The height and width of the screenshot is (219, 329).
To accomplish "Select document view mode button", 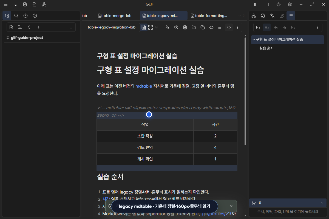I will click(144, 27).
